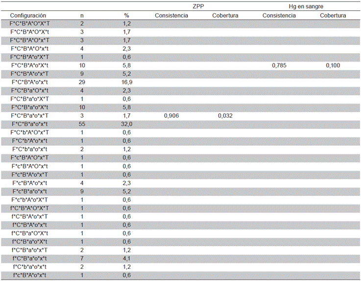The height and width of the screenshot is (281, 361).
Task: Click the percentage cell 32,0
Action: tap(126, 124)
